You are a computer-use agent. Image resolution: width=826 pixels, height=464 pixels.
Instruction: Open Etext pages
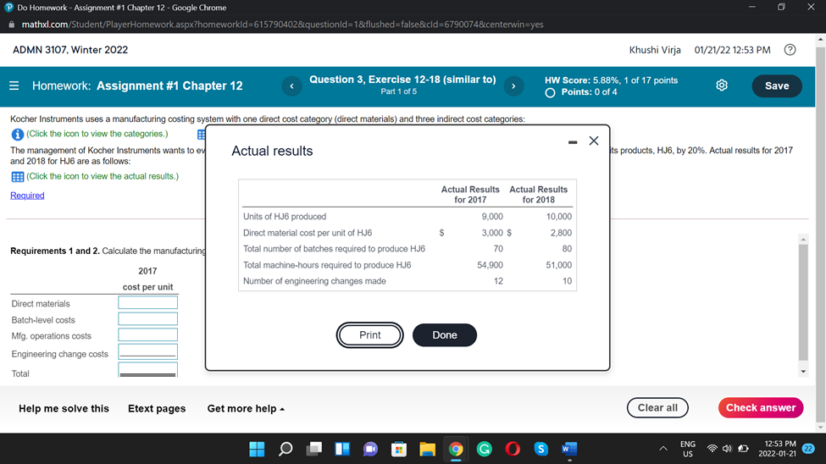click(x=157, y=409)
